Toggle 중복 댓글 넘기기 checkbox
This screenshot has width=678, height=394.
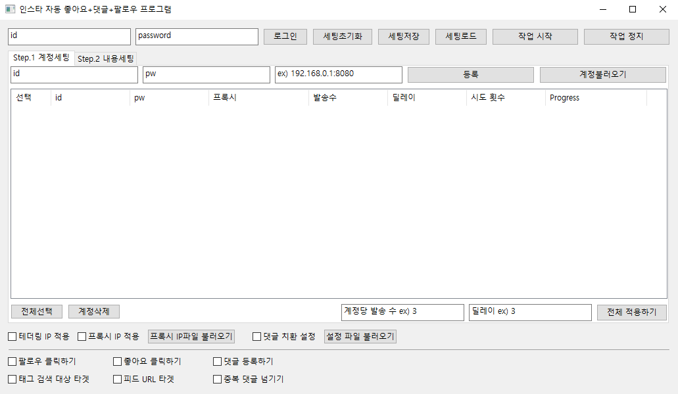[x=218, y=379]
